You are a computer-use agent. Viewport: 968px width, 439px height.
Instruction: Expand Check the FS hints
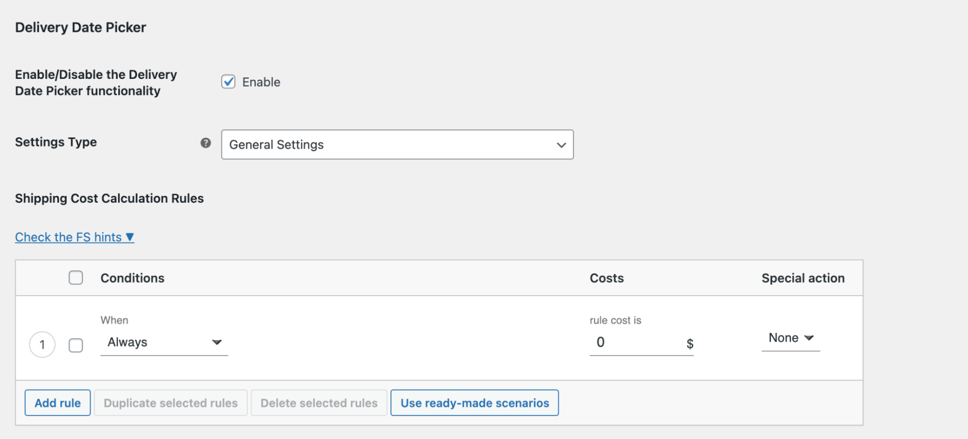click(x=68, y=237)
